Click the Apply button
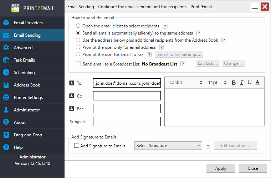Image resolution: width=271 pixels, height=178 pixels. tap(221, 168)
